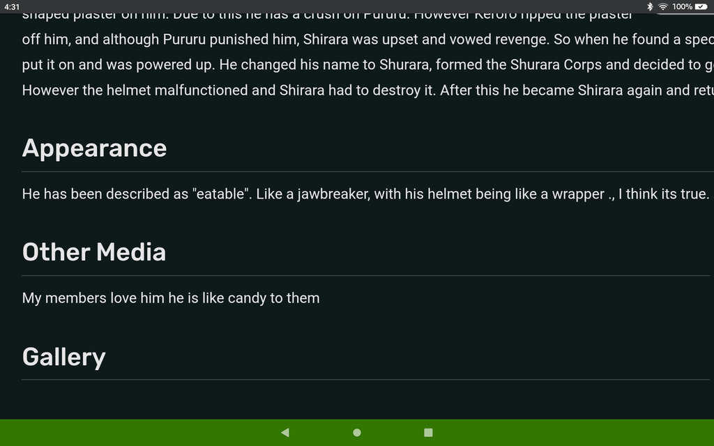Select the Other Media section heading
714x446 pixels.
click(94, 252)
